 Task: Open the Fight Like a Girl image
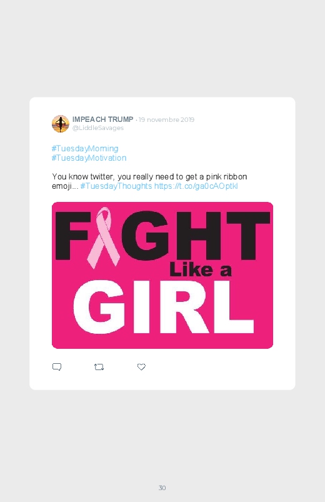pos(162,275)
